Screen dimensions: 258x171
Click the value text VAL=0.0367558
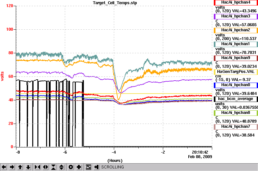(x=244, y=107)
